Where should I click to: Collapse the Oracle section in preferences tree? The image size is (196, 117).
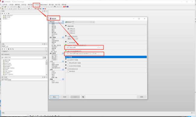tap(63, 22)
